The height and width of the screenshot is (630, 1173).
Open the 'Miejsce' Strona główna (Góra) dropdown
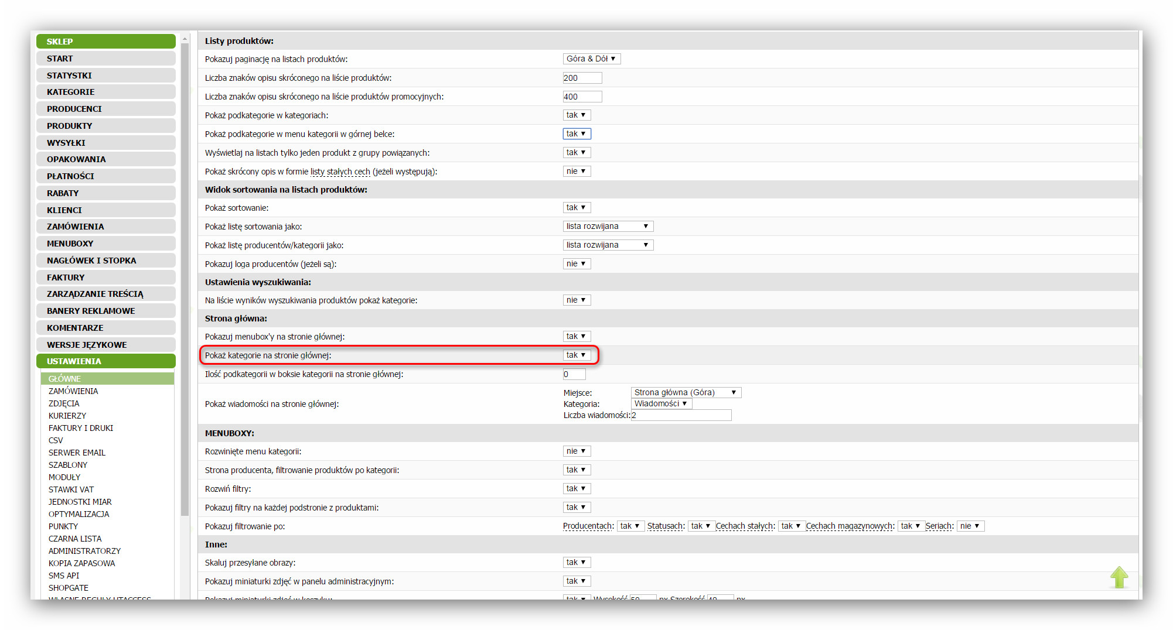point(686,392)
